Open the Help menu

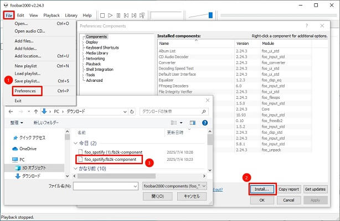(87, 15)
